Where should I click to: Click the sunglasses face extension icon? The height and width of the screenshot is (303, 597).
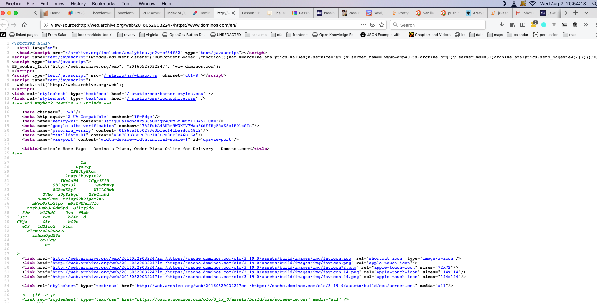[x=575, y=25]
